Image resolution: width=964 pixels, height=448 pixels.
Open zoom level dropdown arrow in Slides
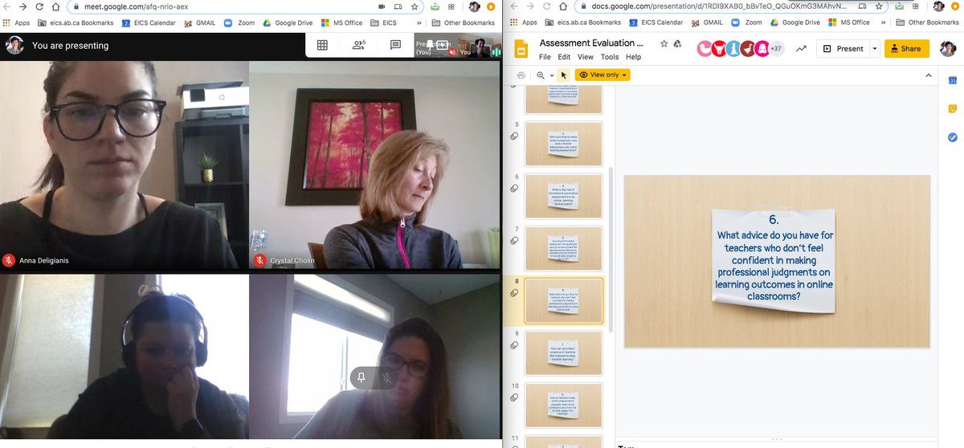[x=552, y=75]
